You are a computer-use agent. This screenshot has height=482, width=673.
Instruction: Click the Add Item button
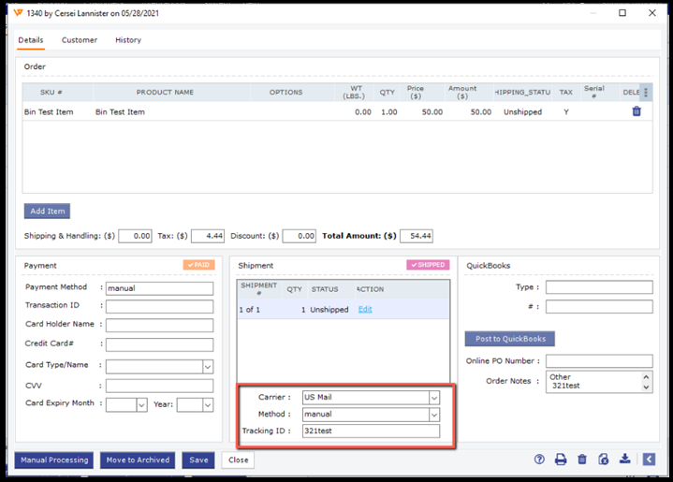click(47, 212)
